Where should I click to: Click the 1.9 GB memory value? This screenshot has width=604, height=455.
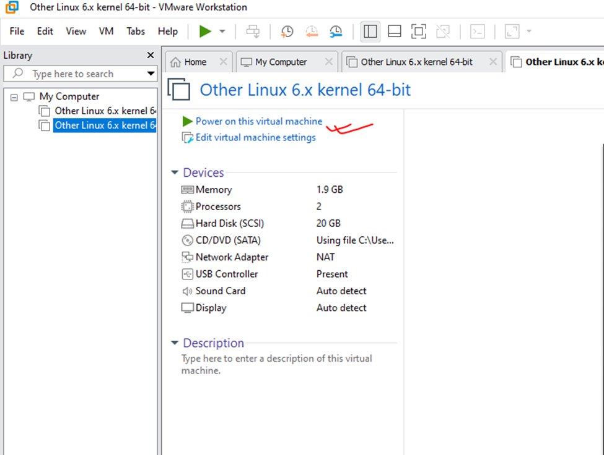coord(330,189)
